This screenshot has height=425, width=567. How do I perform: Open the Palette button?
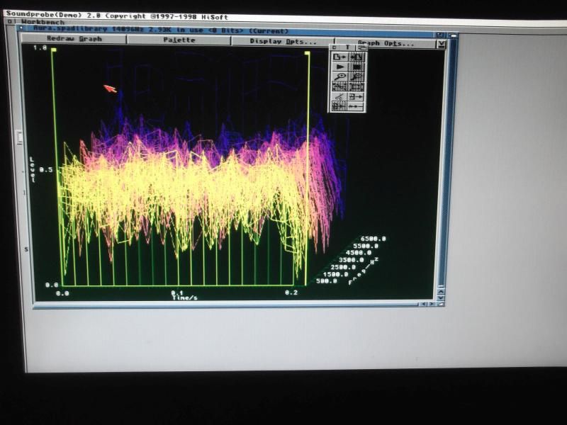(x=179, y=40)
